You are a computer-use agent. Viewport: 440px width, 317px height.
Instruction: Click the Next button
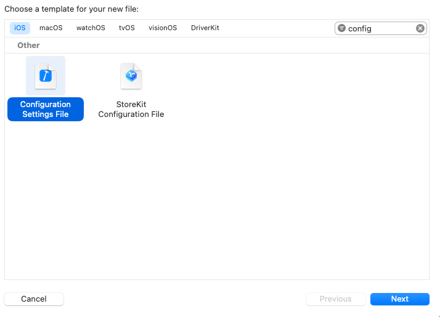[x=399, y=299]
